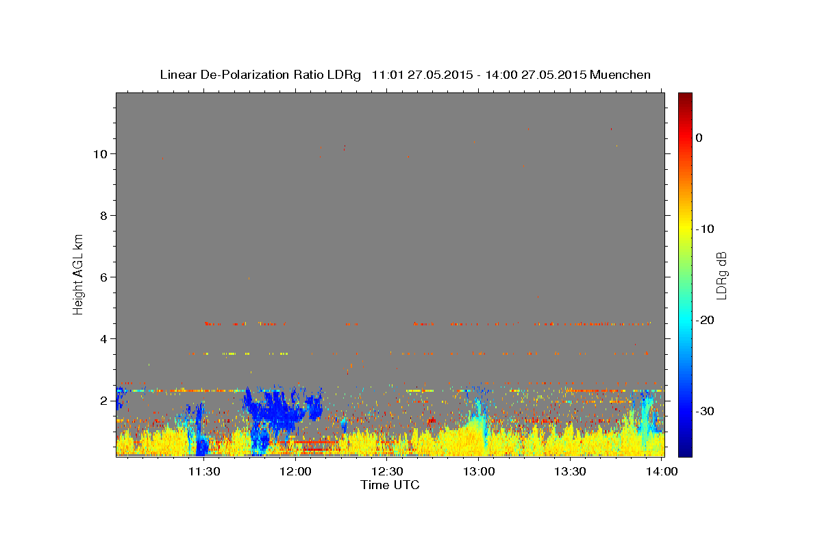Image resolution: width=822 pixels, height=548 pixels.
Task: Click the height label 8
Action: coord(105,216)
